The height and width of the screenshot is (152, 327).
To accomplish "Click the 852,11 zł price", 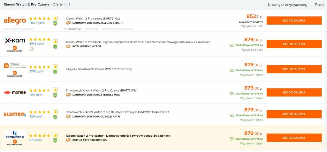I will [x=255, y=16].
